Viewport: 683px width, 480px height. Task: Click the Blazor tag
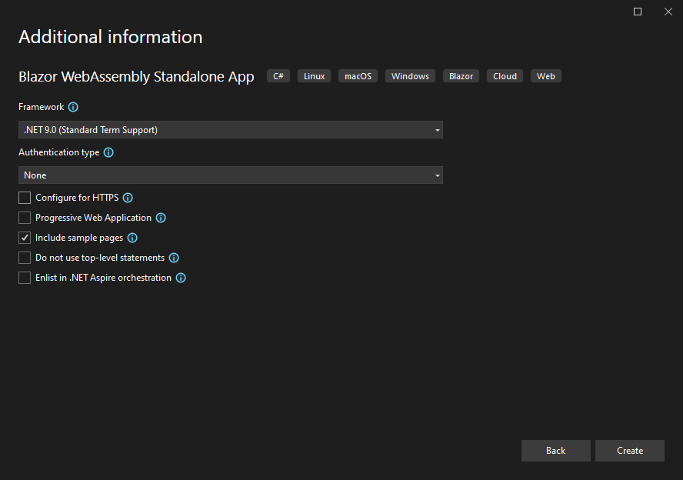pyautogui.click(x=461, y=76)
